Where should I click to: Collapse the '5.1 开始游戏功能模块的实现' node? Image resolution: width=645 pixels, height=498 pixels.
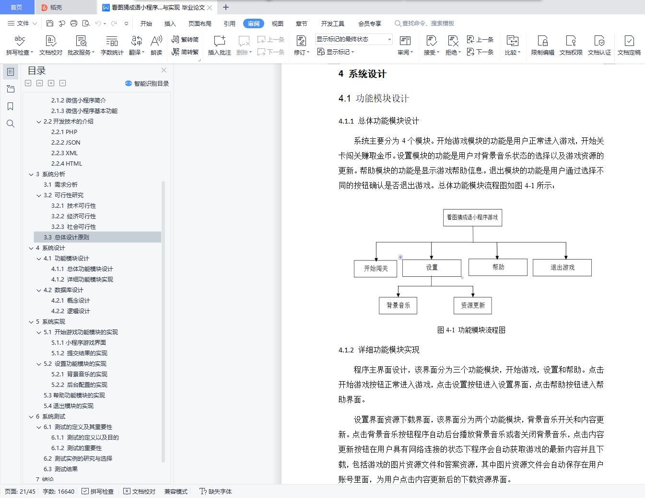[39, 332]
